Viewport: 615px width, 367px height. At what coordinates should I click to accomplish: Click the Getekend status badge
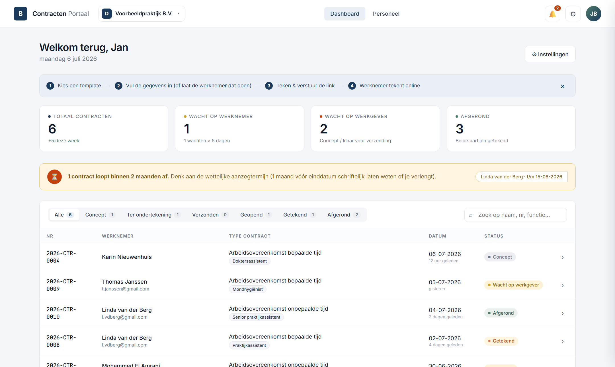tap(501, 341)
